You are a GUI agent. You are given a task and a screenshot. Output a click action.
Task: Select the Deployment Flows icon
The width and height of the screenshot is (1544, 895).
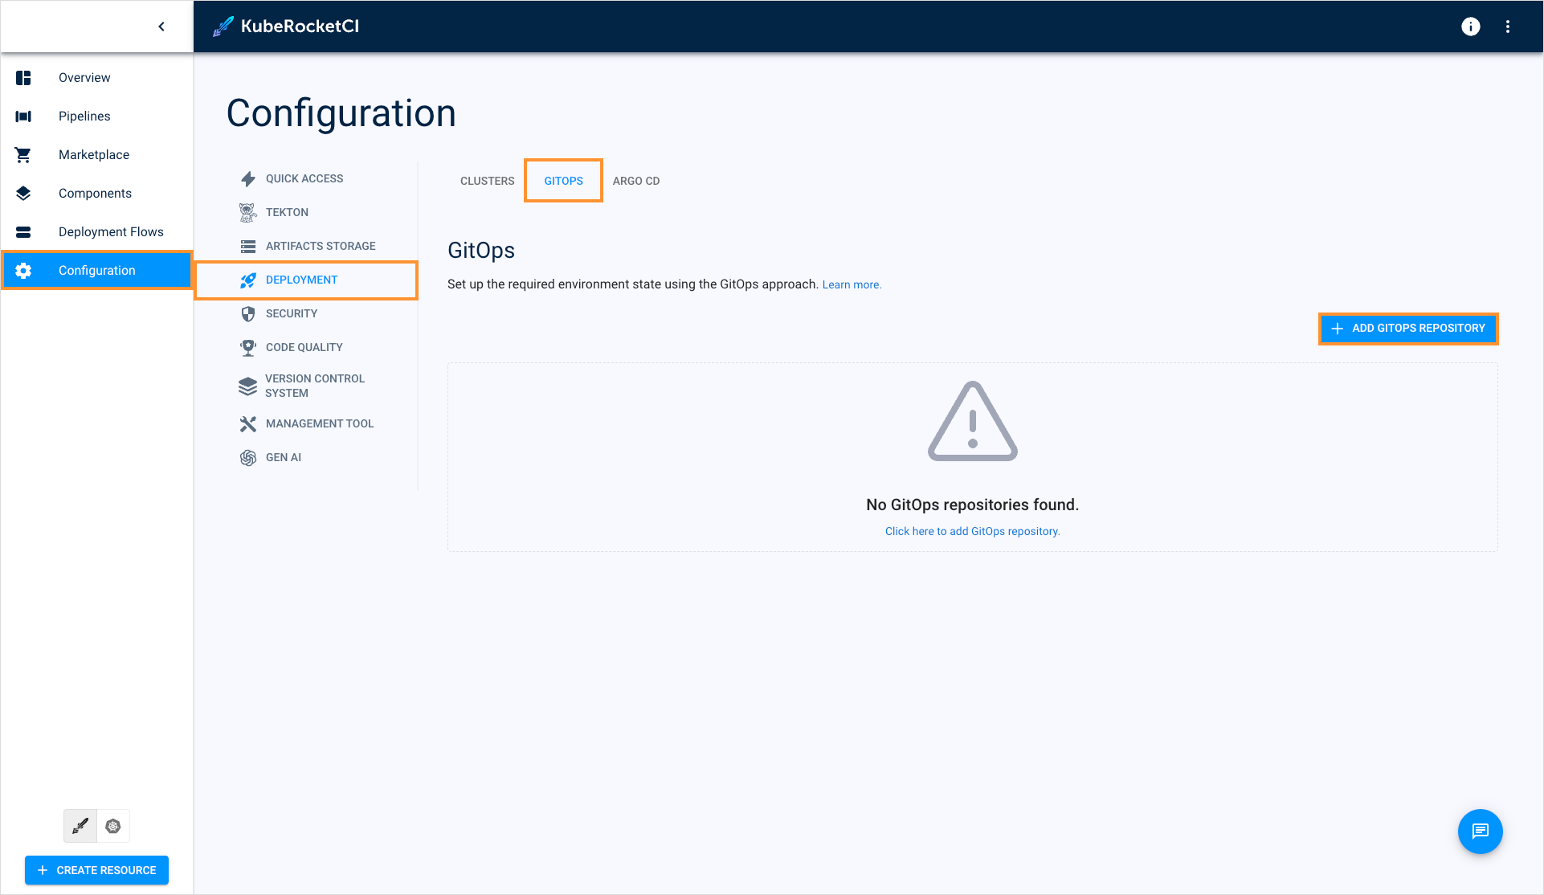click(x=22, y=231)
